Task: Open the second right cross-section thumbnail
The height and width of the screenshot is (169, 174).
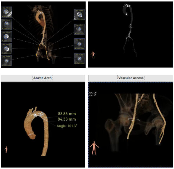Action: (x=79, y=29)
